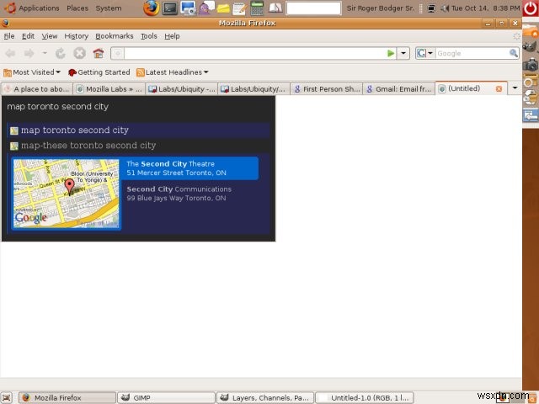This screenshot has width=539, height=404.
Task: Click the Sir Roger Bodger Sr. user switcher
Action: (381, 8)
